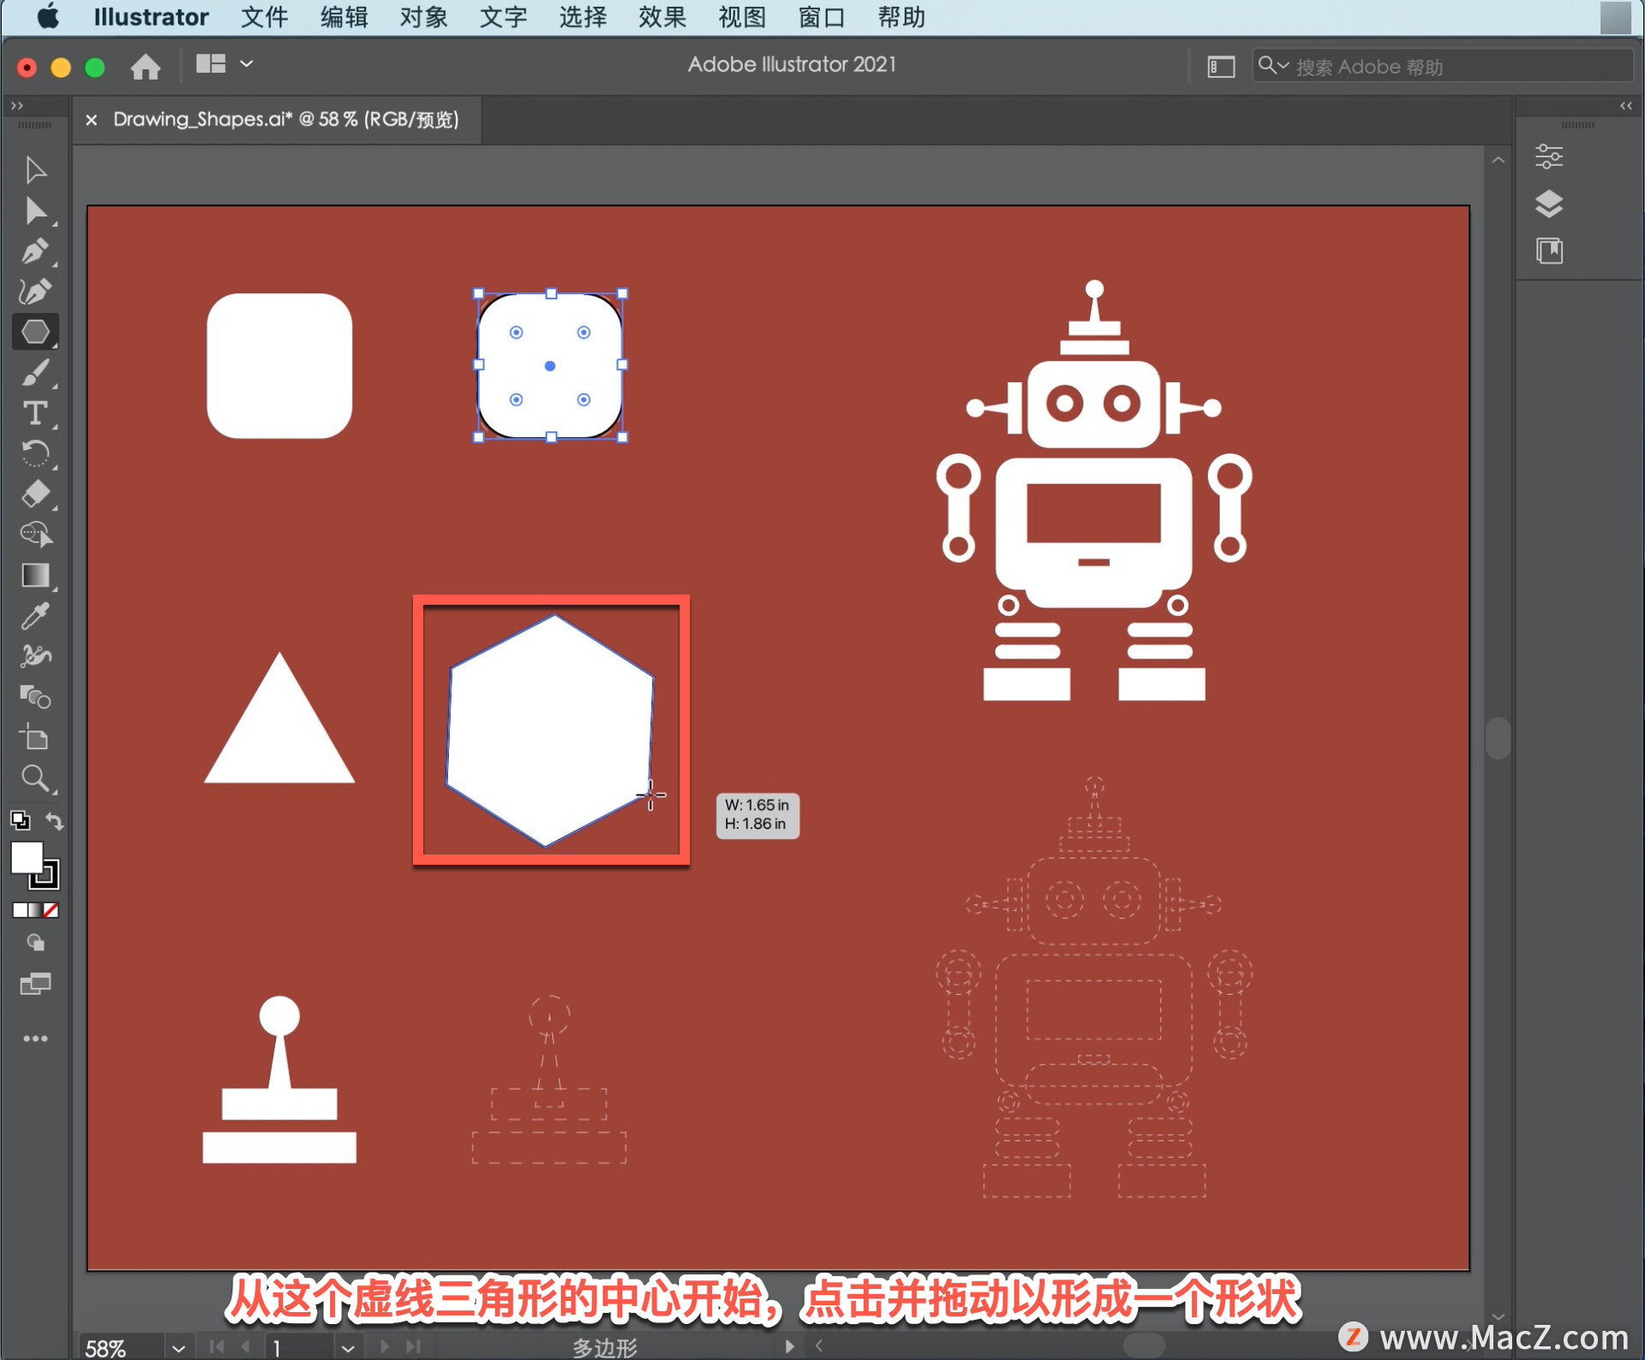Open Edit Toolbar three dots

pos(35,1039)
